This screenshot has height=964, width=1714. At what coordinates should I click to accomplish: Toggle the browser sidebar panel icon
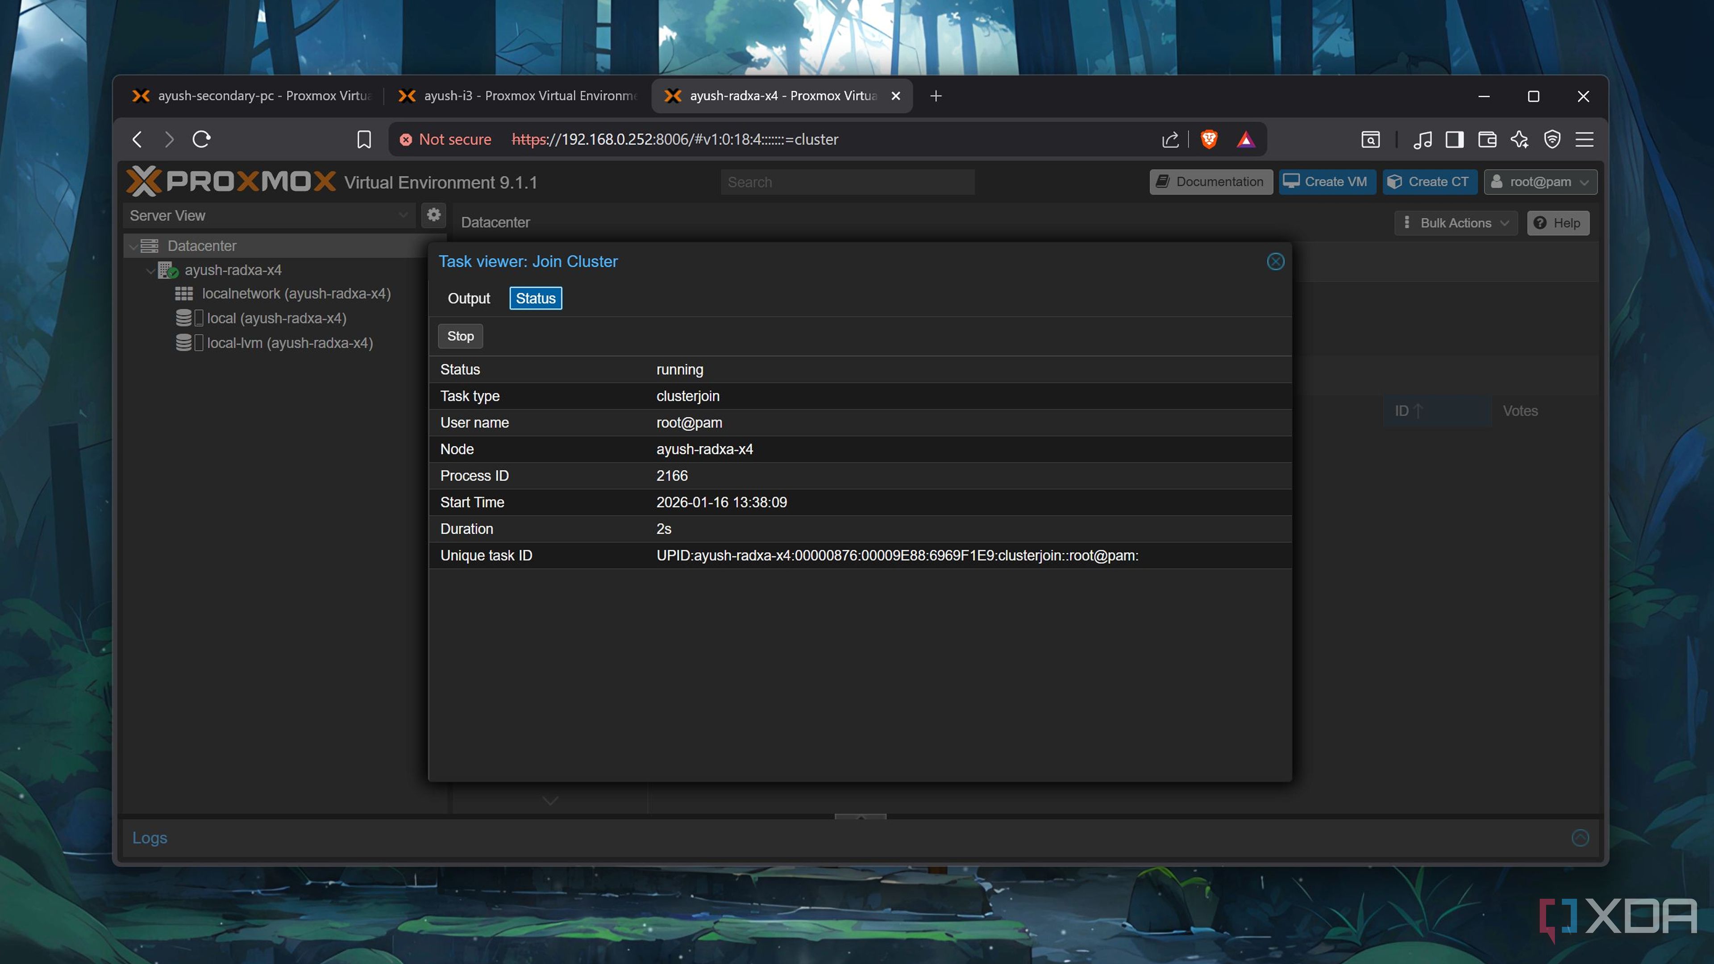[x=1455, y=139]
